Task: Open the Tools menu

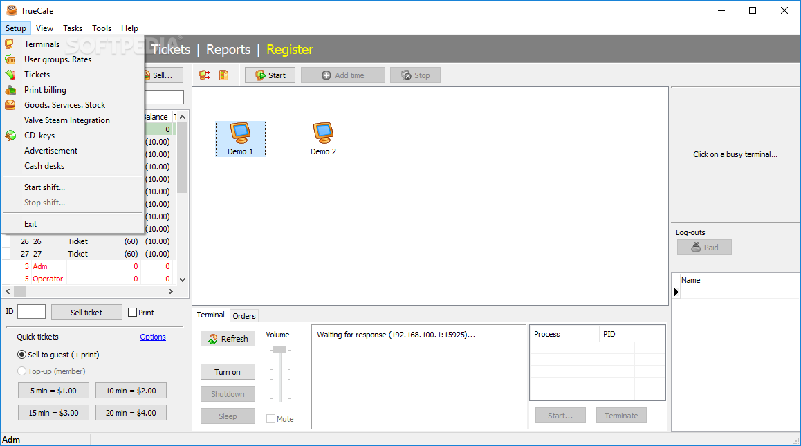Action: [102, 28]
